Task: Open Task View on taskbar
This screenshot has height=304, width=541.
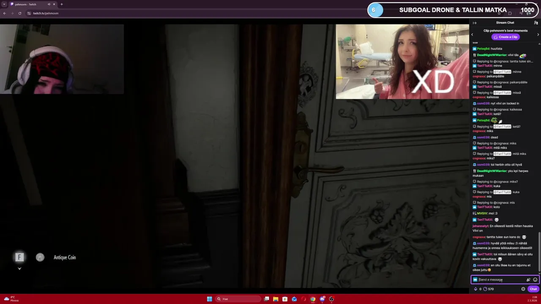Action: pos(266,299)
